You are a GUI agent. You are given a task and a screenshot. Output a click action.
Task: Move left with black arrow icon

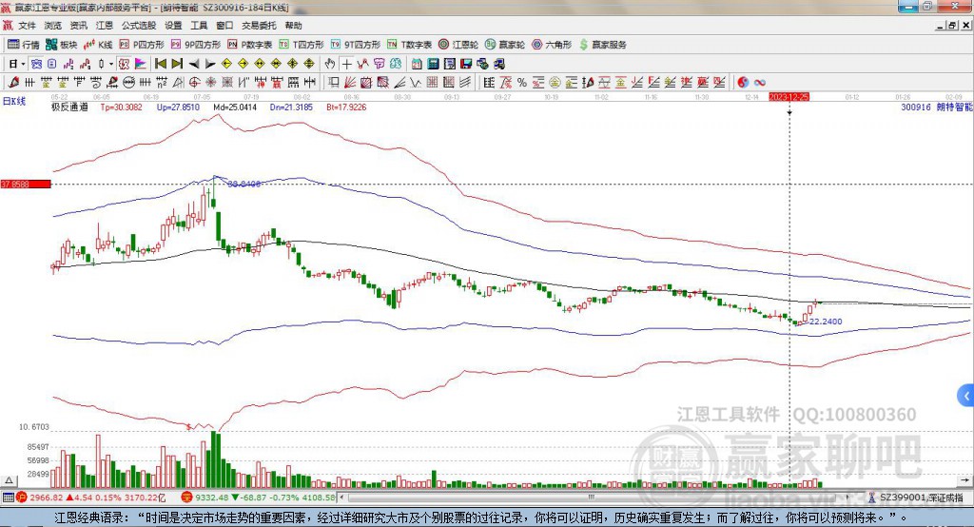[194, 64]
